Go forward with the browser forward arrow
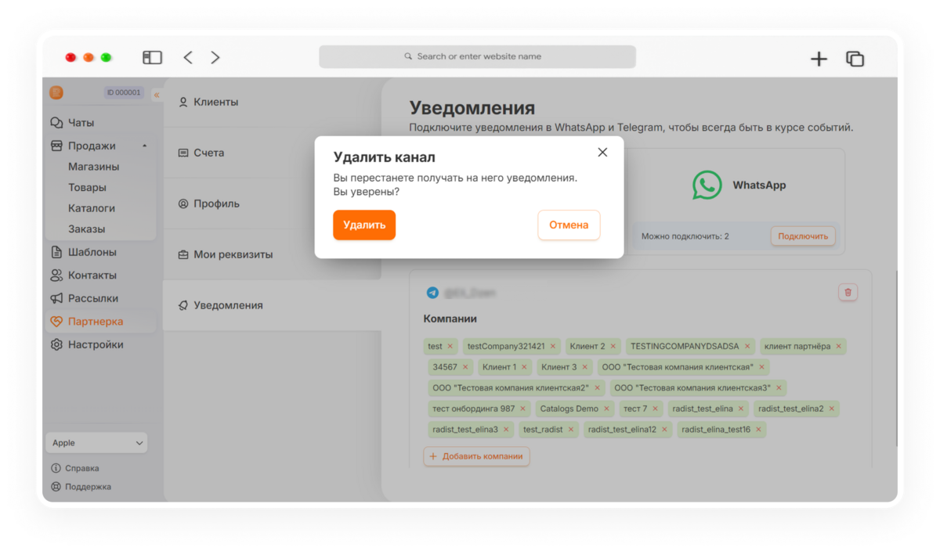 point(215,57)
